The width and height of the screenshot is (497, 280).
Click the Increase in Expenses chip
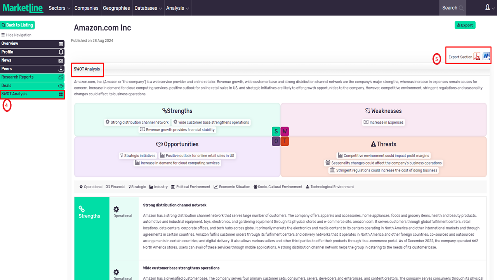[383, 122]
